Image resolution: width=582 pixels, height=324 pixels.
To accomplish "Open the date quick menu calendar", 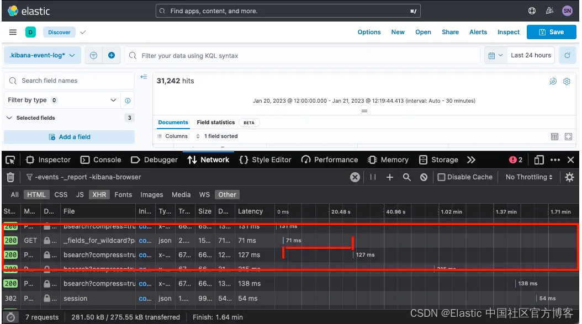I will tap(495, 55).
